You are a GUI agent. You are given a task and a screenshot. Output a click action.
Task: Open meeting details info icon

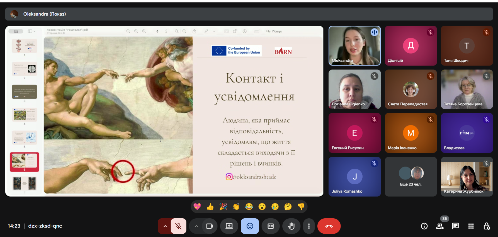tap(424, 226)
